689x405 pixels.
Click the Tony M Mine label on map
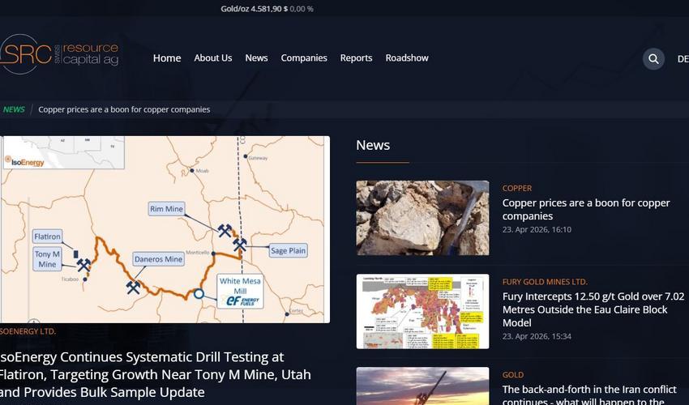point(47,258)
